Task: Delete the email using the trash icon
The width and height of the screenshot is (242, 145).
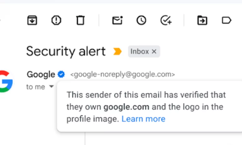Action: pyautogui.click(x=80, y=20)
